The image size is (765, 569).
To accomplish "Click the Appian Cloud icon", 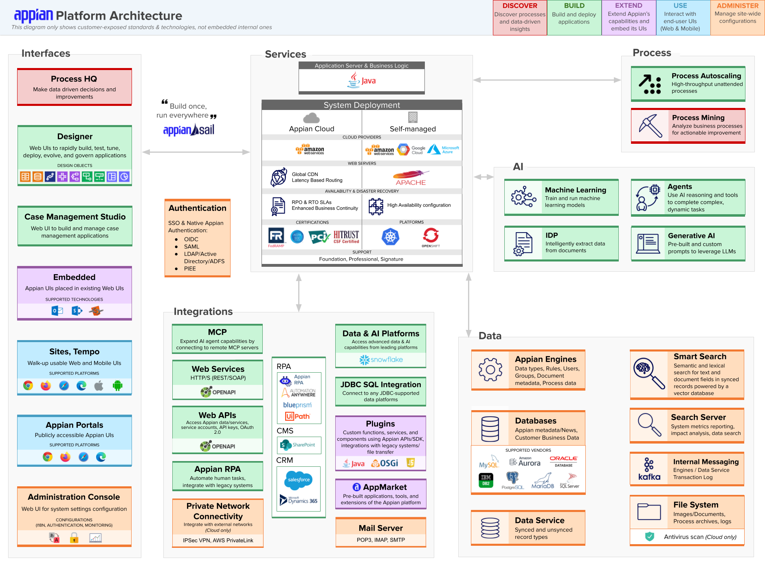I will pos(312,118).
